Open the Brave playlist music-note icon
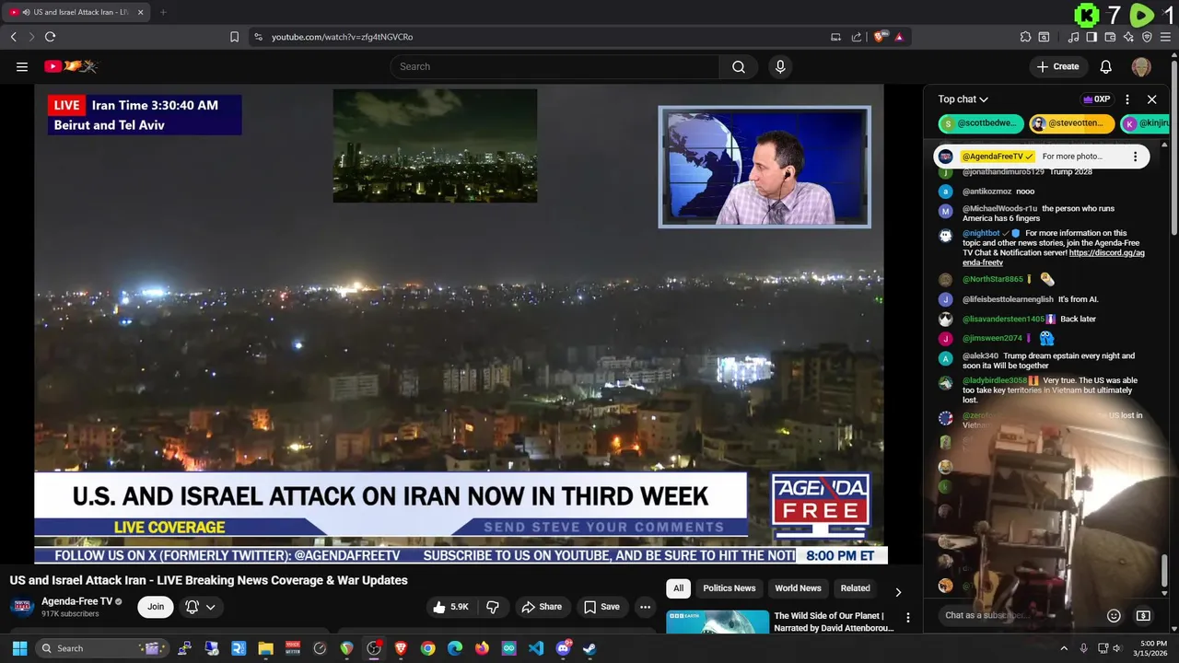1179x663 pixels. coord(1074,37)
